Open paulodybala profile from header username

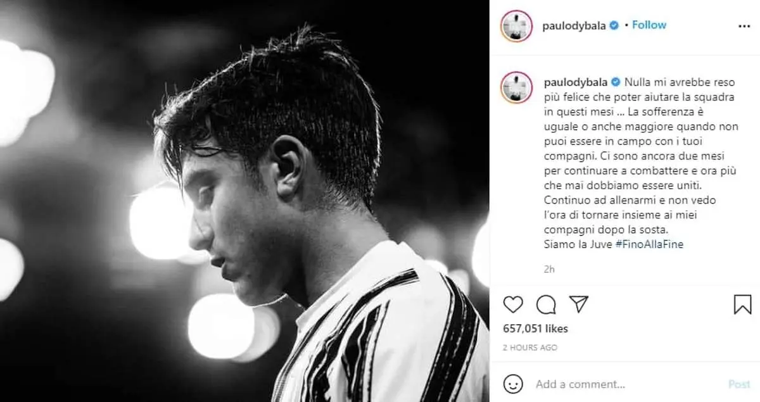coord(574,26)
